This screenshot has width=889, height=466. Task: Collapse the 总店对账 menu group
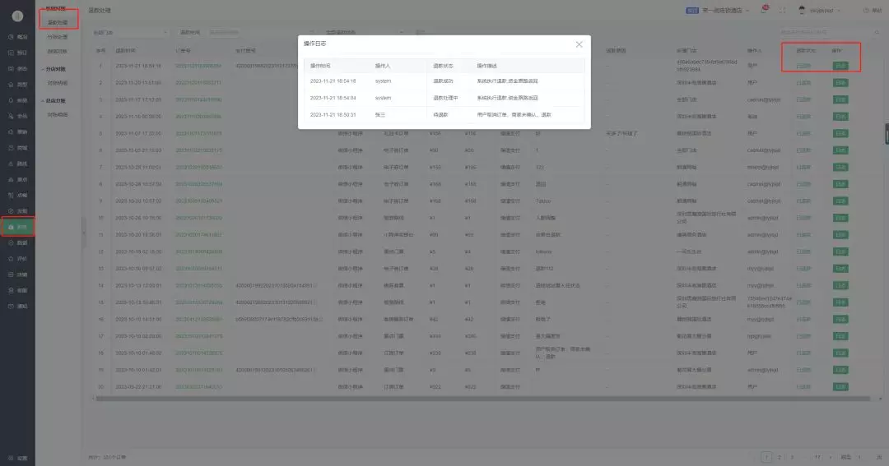[x=54, y=101]
